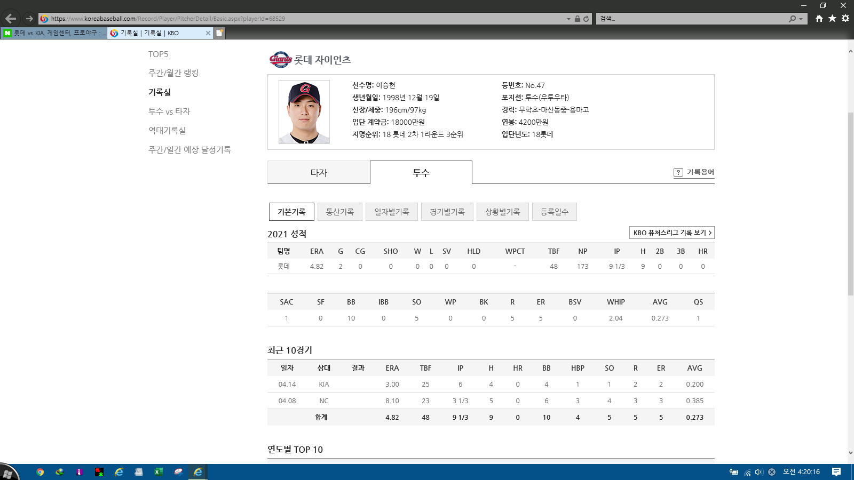Image resolution: width=854 pixels, height=480 pixels.
Task: Click scrollbar down arrow
Action: pyautogui.click(x=850, y=453)
